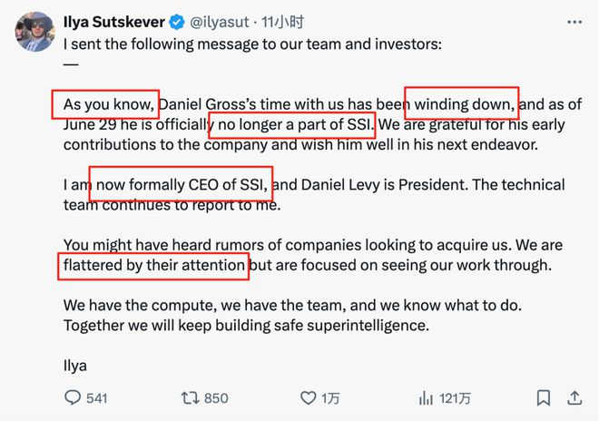Click the share upload arrow icon
The width and height of the screenshot is (599, 421).
pyautogui.click(x=574, y=398)
